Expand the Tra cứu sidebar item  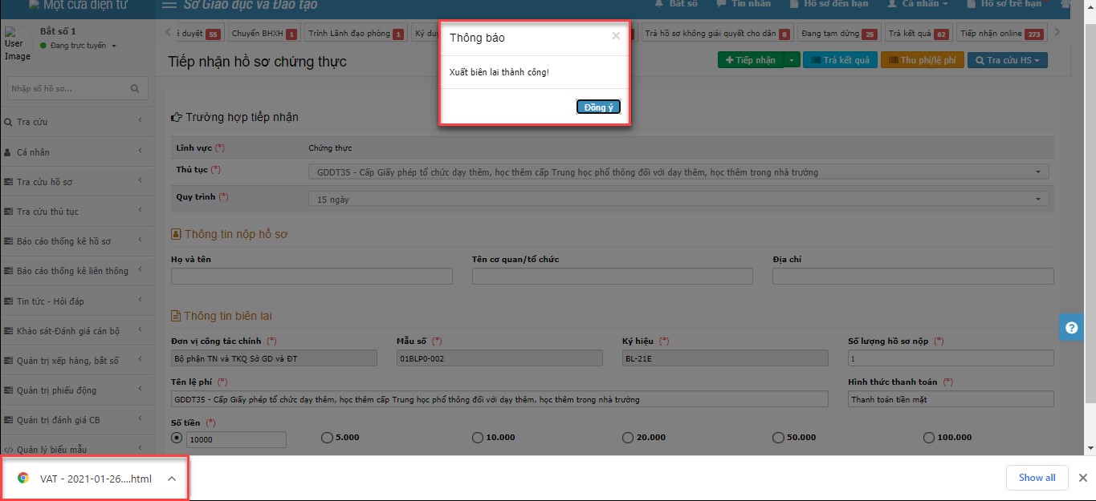tap(77, 122)
